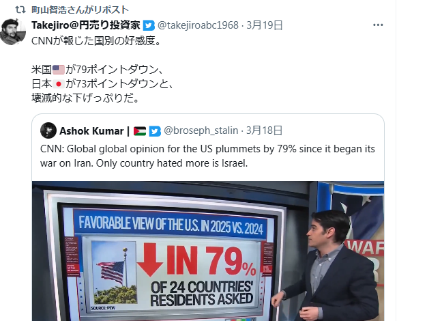This screenshot has width=427, height=321.
Task: Click the Palestine flag emoji
Action: click(140, 131)
